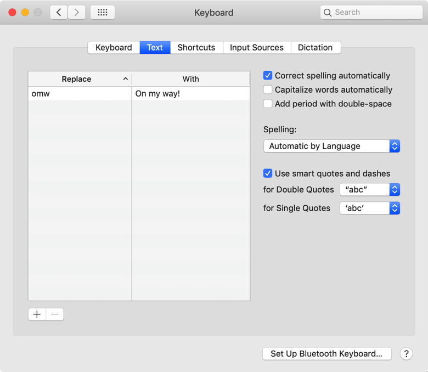Select the omw replacement row
The image size is (428, 372).
click(x=80, y=94)
